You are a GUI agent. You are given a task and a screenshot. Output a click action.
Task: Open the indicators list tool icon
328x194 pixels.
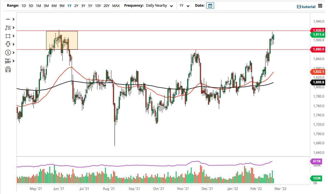point(8,28)
